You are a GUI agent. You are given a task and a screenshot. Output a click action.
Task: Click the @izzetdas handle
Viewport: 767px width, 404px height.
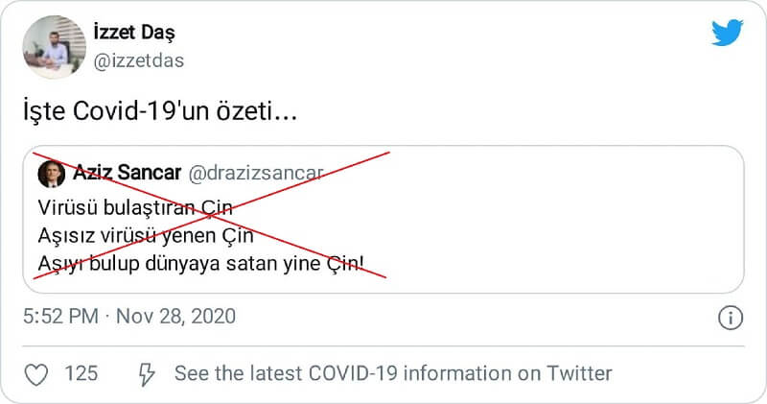(x=140, y=60)
